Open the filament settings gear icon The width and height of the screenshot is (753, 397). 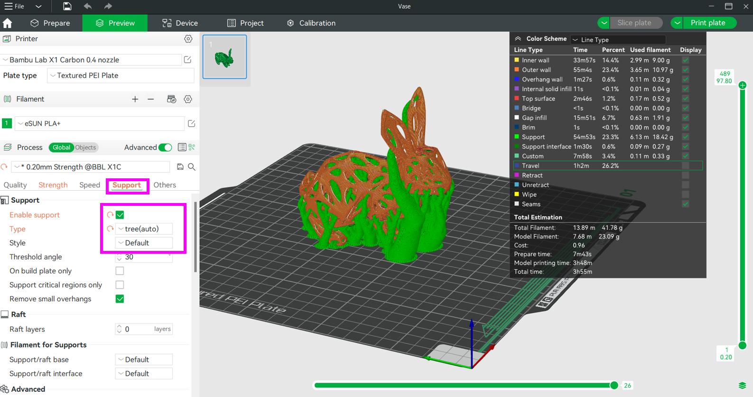click(188, 99)
